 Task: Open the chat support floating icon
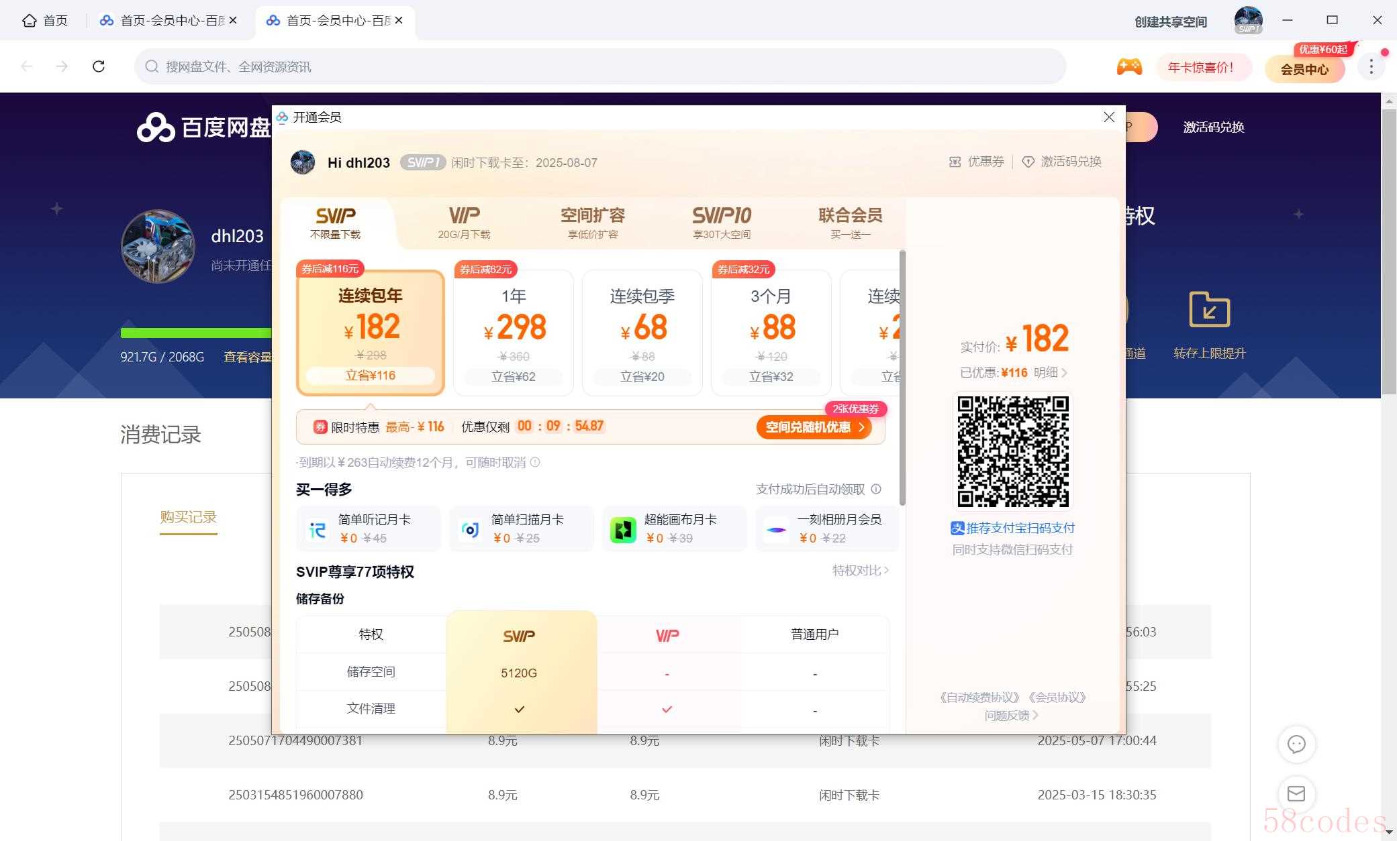[x=1296, y=744]
